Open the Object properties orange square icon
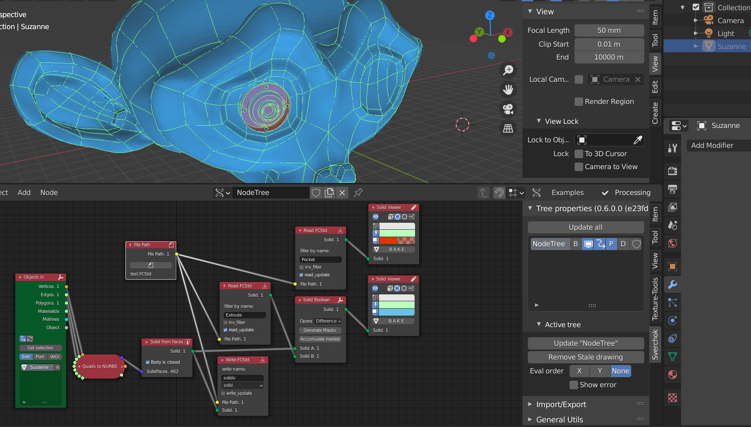751x427 pixels. (x=672, y=266)
